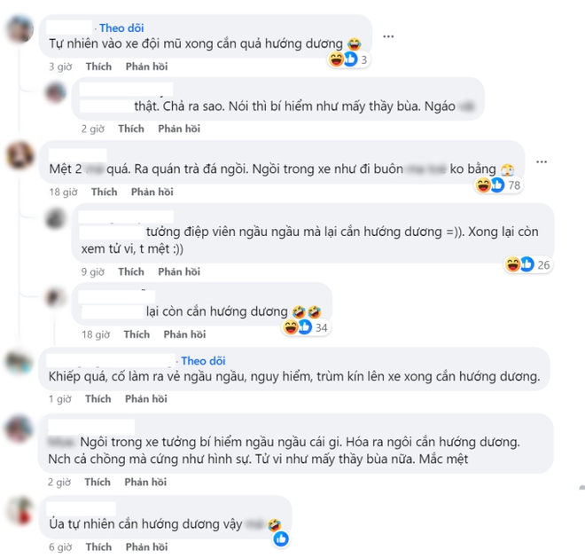Follow the 'Khiếp quá' commenter via Theo dõi
585x558 pixels.
click(203, 361)
